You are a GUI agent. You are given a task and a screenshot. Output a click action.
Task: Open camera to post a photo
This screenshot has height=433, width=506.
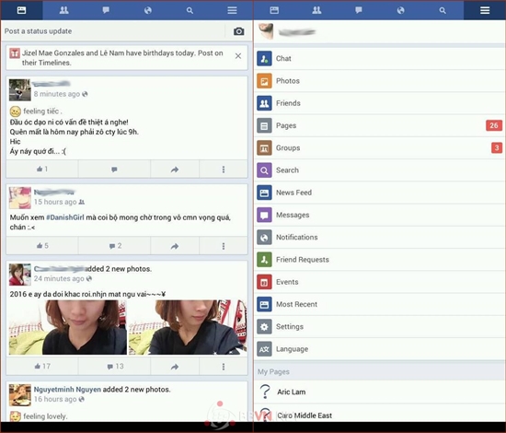pos(238,31)
